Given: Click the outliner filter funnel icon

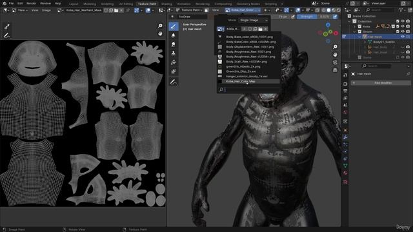Looking at the screenshot, I should coord(401,10).
